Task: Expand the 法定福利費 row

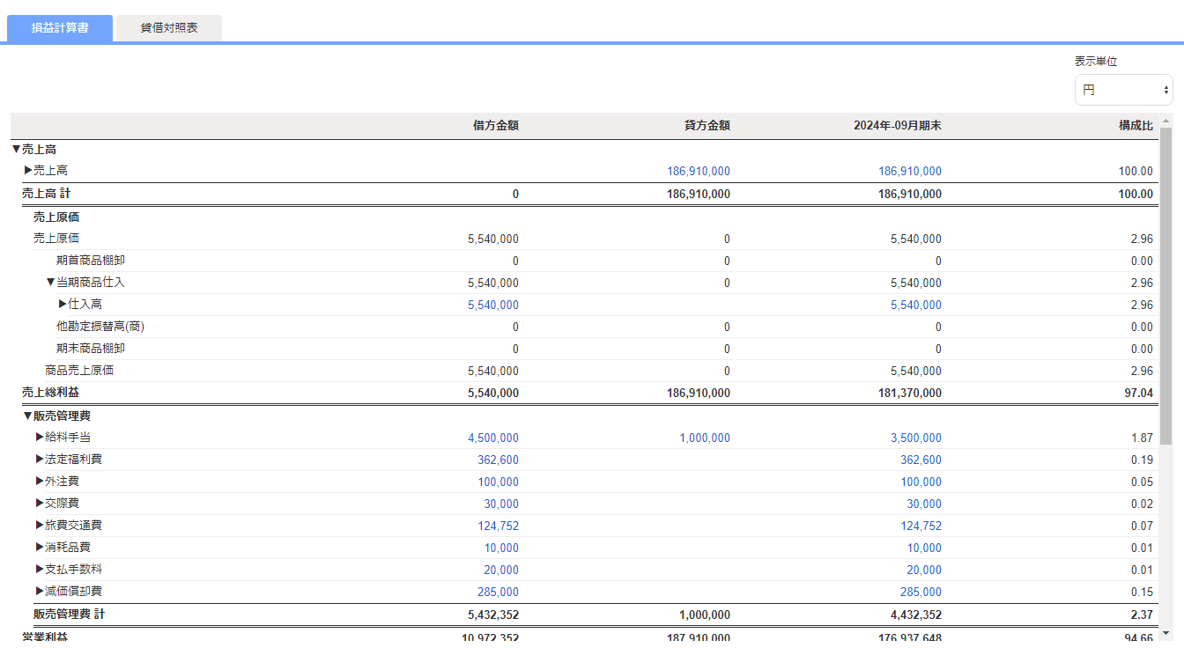Action: [40, 459]
